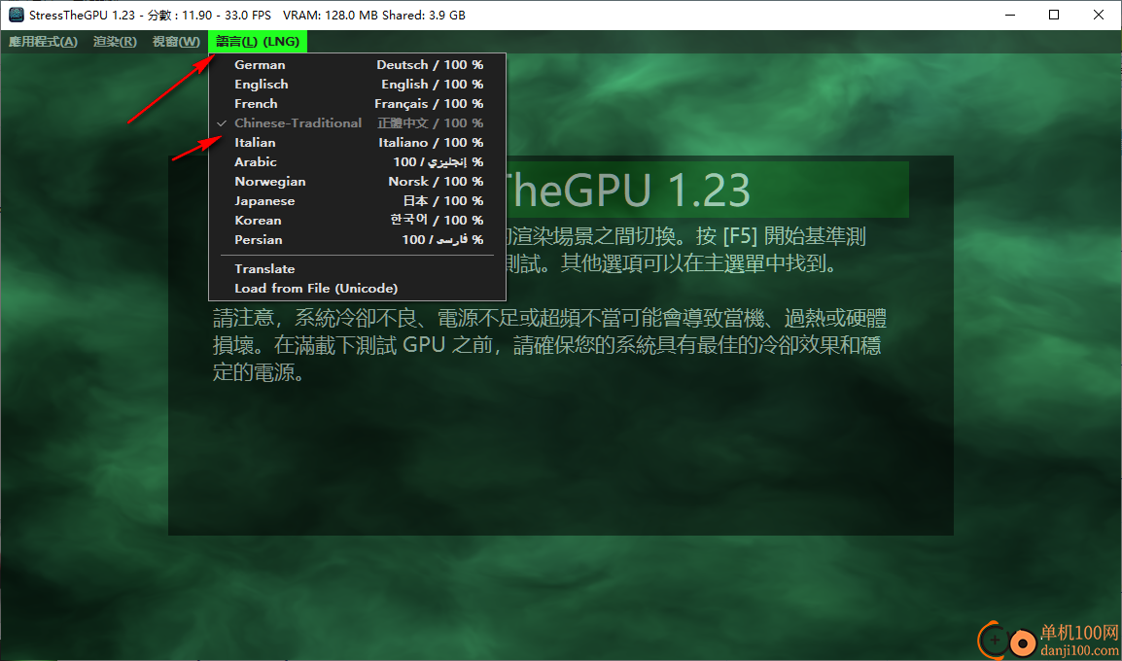Select Arabic language entry
Image resolution: width=1122 pixels, height=661 pixels.
click(357, 161)
